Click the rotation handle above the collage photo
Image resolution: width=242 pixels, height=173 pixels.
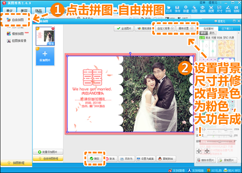(x=130, y=53)
